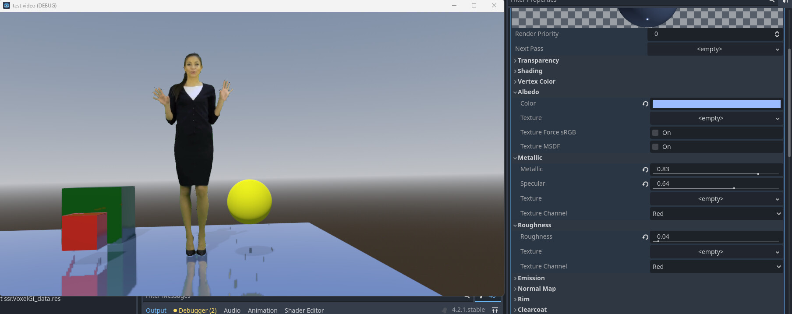Open the Debugger (2) tab
This screenshot has height=314, width=792.
[195, 310]
